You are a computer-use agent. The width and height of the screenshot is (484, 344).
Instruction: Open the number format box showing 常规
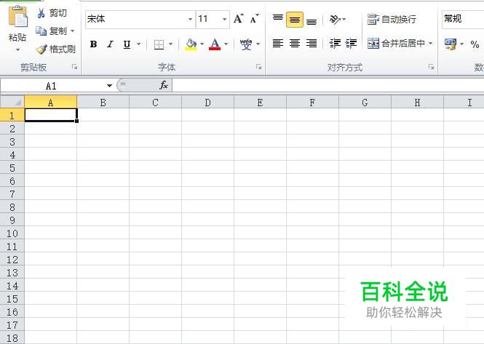coord(463,19)
